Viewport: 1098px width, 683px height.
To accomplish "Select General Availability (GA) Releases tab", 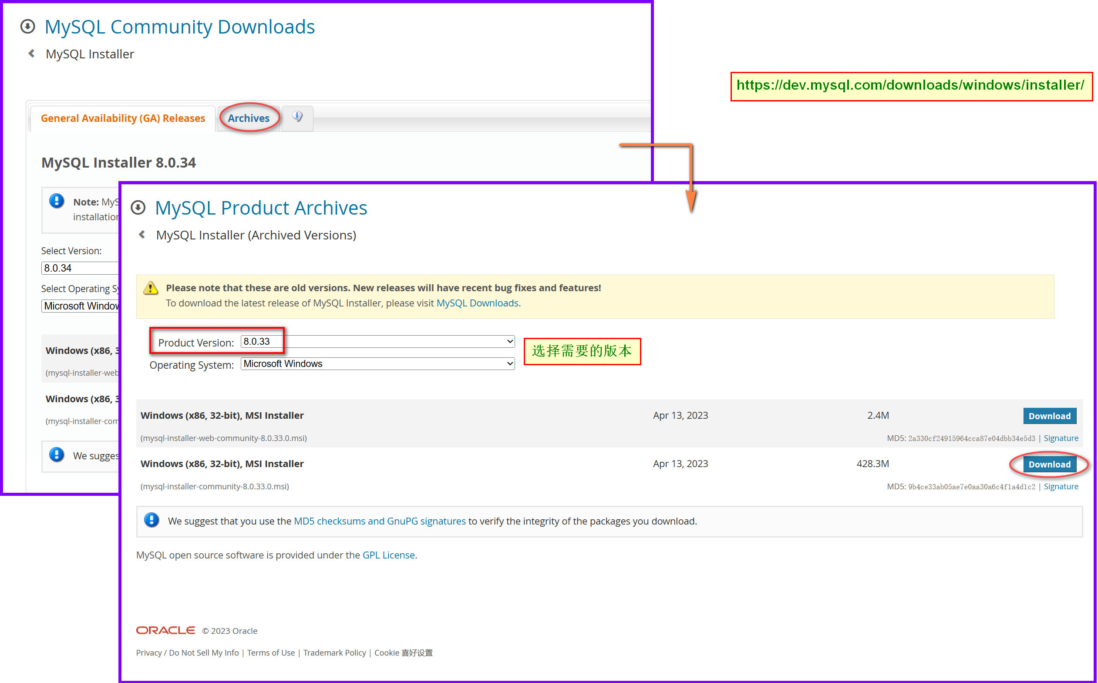I will [x=123, y=118].
